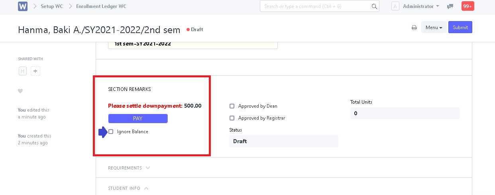The image size is (495, 195).
Task: Open the chat messages icon
Action: 450,6
